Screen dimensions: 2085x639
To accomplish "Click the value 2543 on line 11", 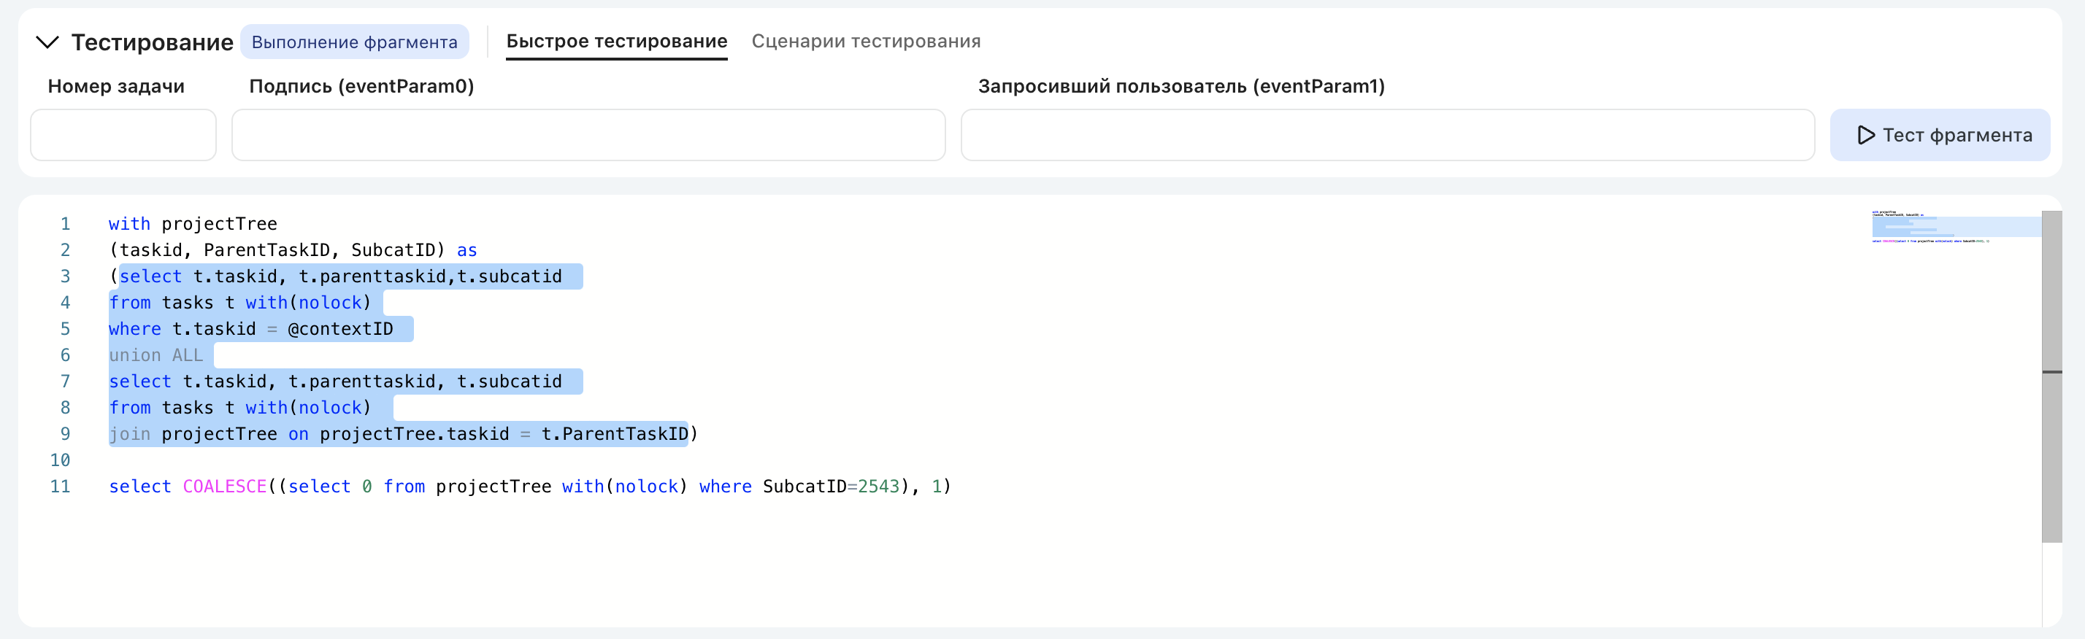I will (878, 487).
